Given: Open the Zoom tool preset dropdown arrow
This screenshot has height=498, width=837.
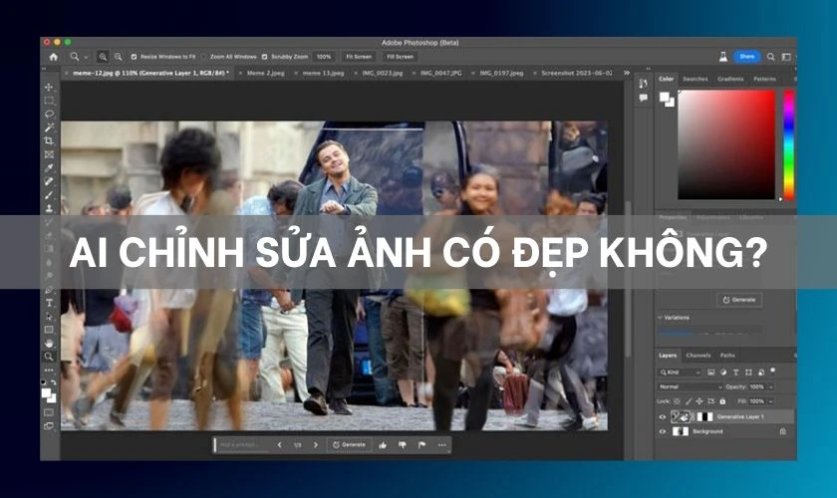Looking at the screenshot, I should 86,57.
